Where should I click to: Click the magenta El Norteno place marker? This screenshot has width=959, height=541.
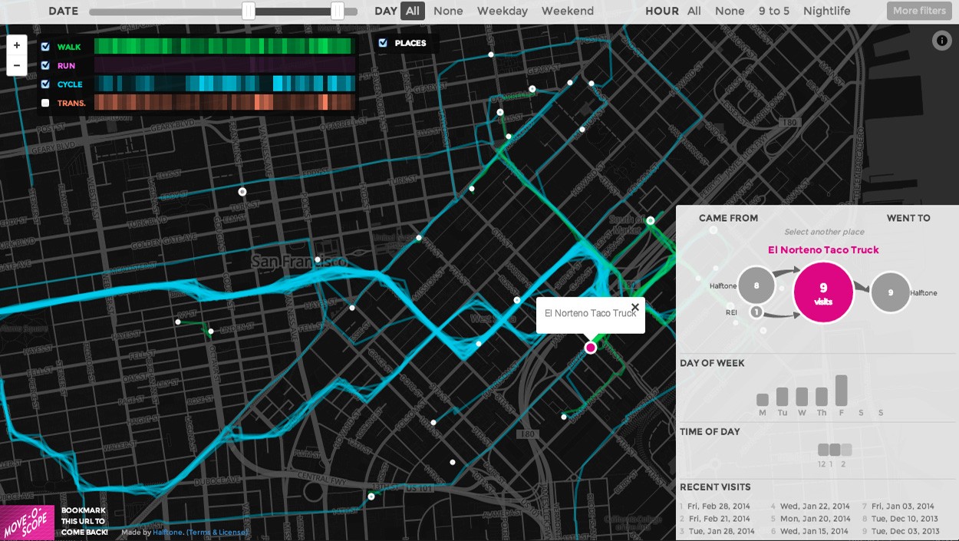pos(590,348)
